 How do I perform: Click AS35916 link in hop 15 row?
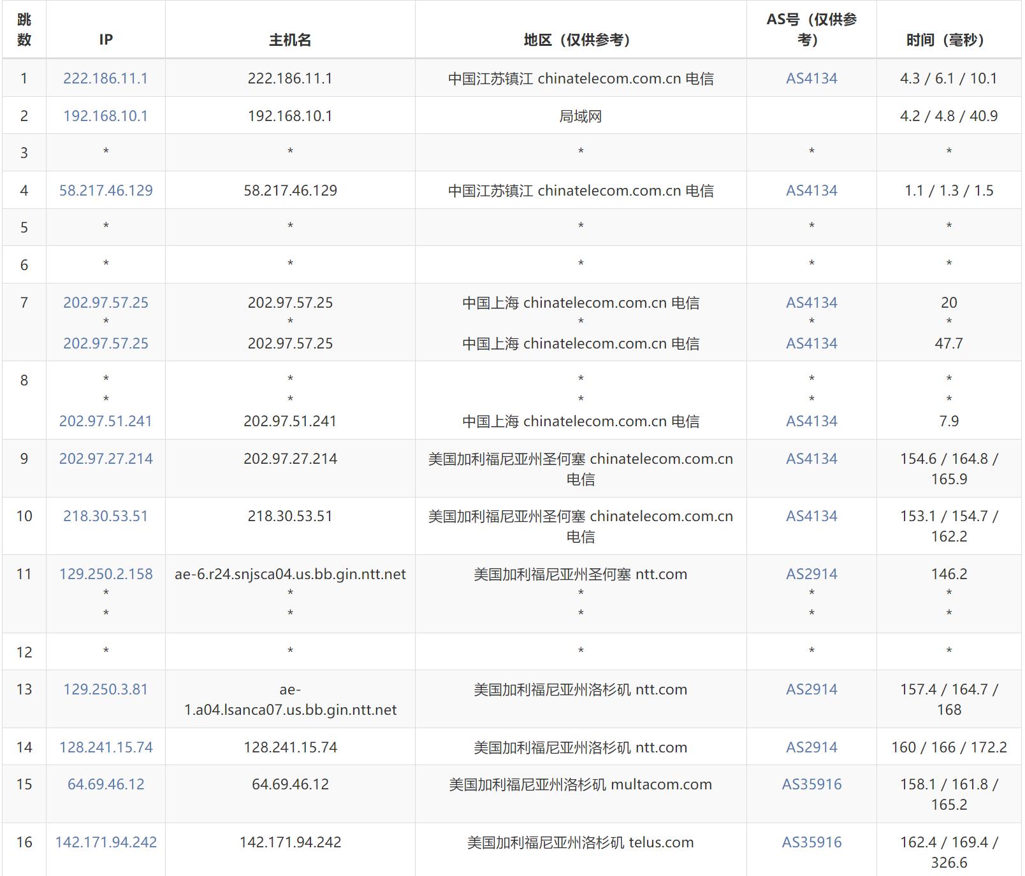(x=811, y=784)
